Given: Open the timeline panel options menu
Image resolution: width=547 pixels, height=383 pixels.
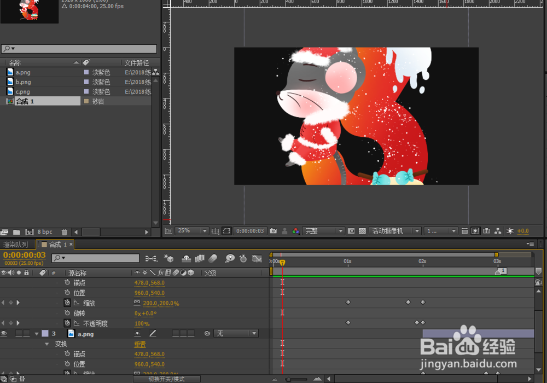Looking at the screenshot, I should click(530, 243).
